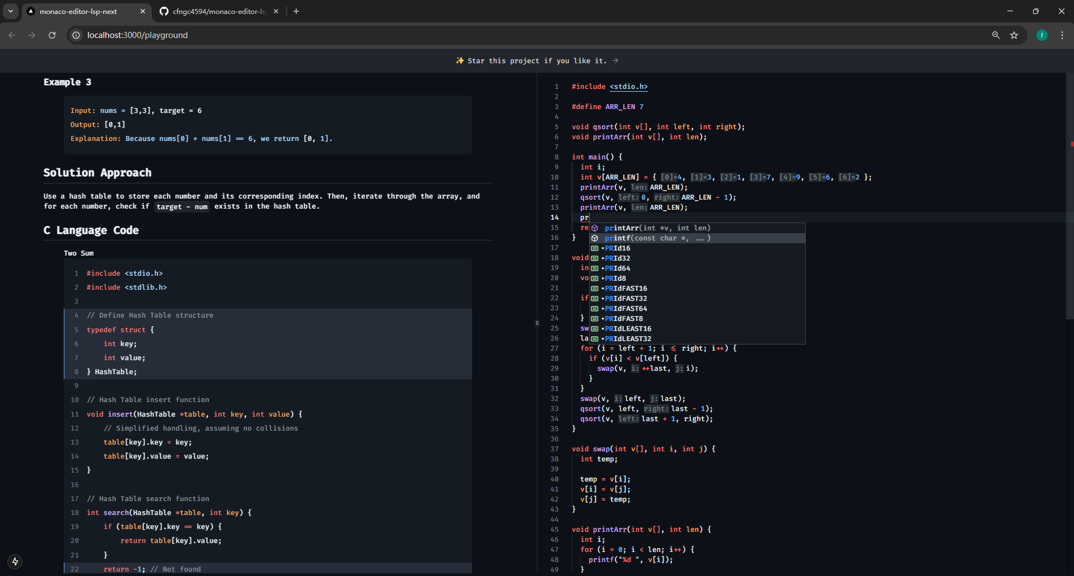Click the lightning bolt icon at bottom left

coord(15,561)
